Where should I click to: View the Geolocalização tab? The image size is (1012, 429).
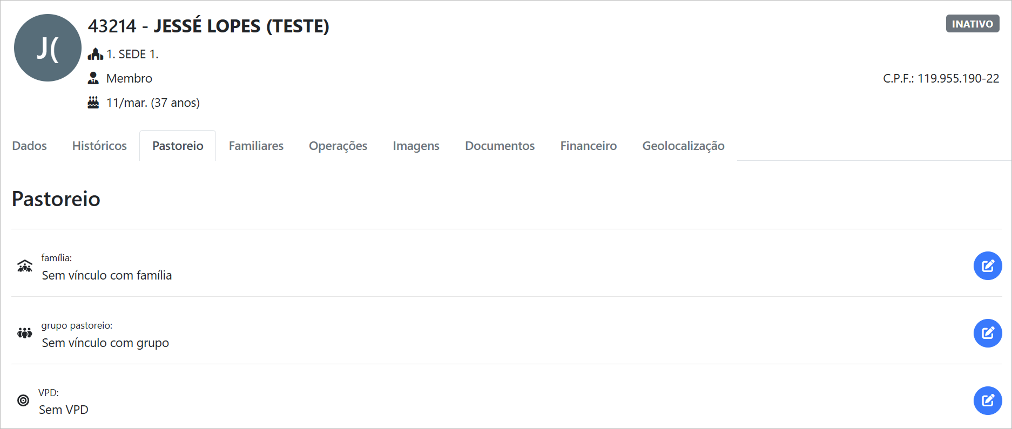tap(683, 146)
